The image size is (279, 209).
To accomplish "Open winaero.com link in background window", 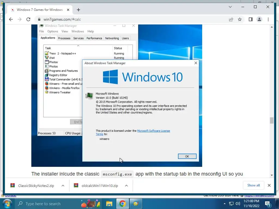I will (x=259, y=196).
